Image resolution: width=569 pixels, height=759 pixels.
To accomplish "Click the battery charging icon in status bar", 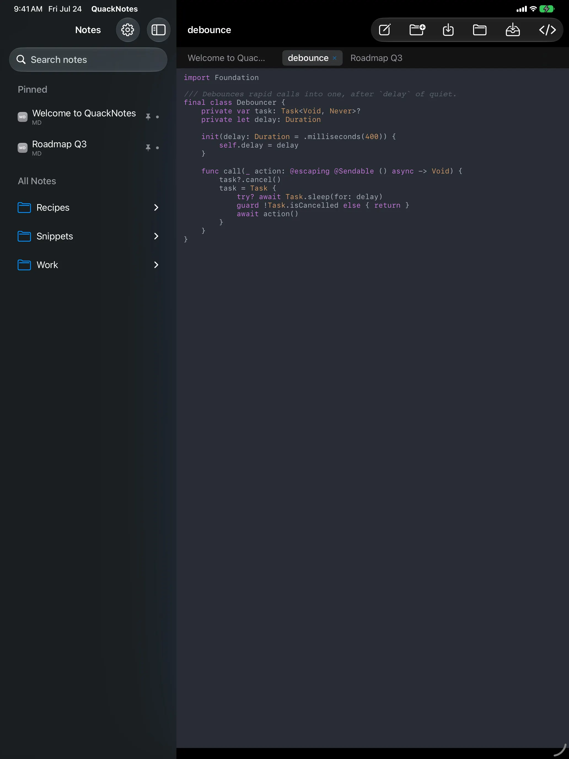I will (547, 9).
